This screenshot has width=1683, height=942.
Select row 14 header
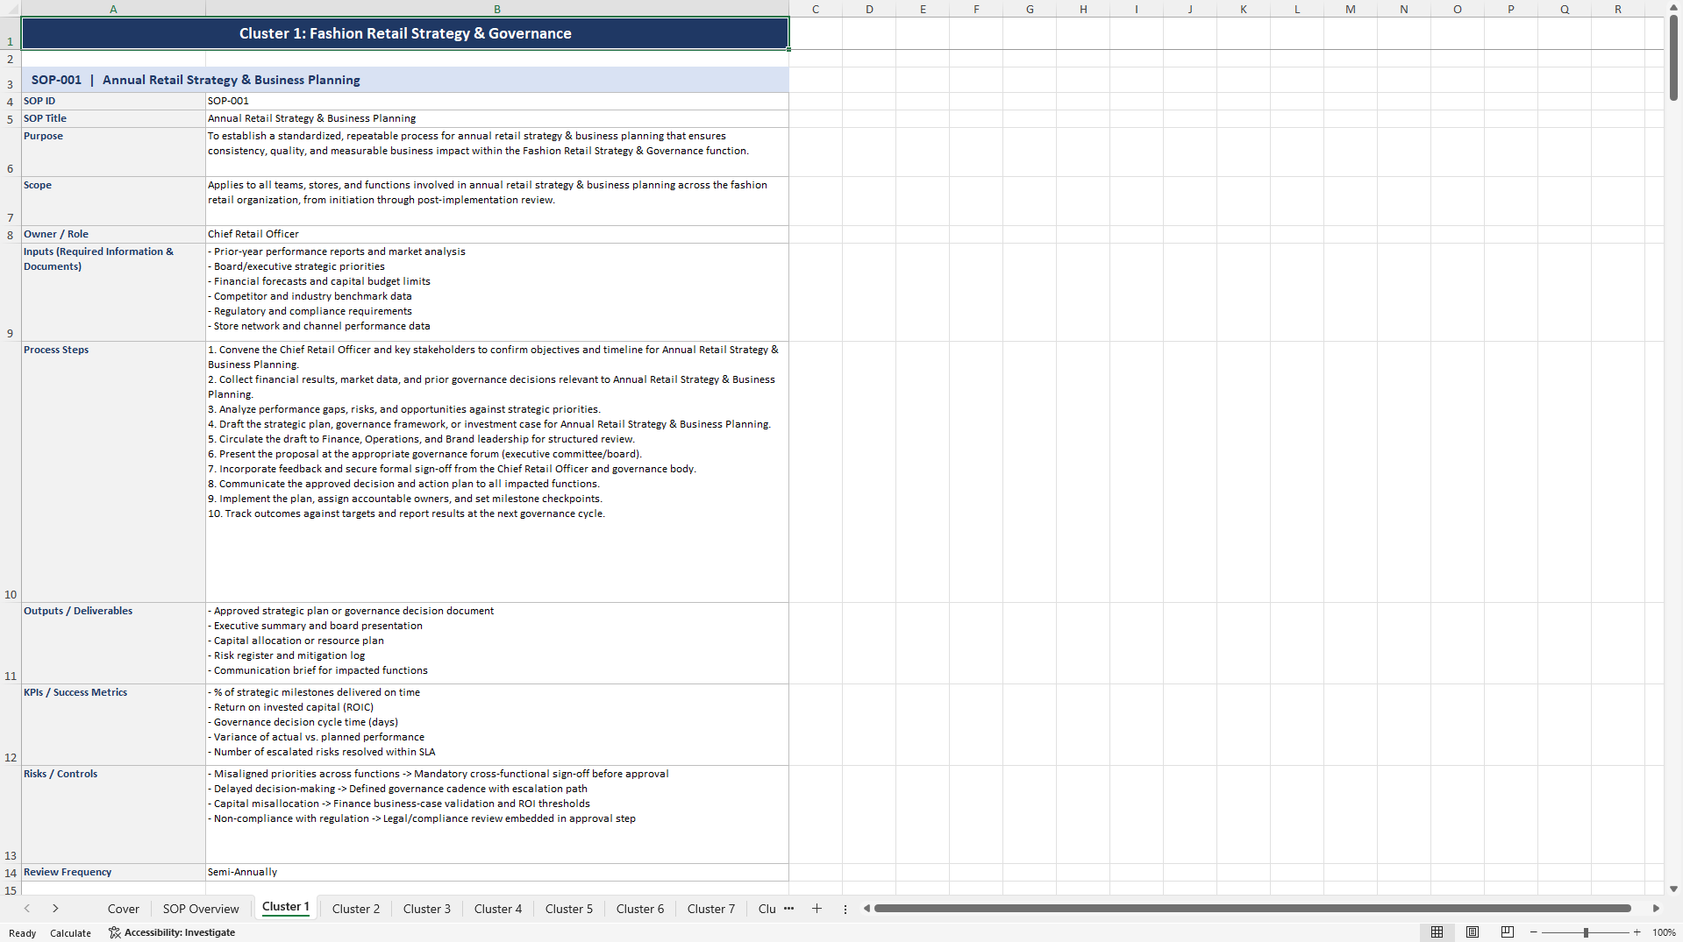(x=11, y=873)
